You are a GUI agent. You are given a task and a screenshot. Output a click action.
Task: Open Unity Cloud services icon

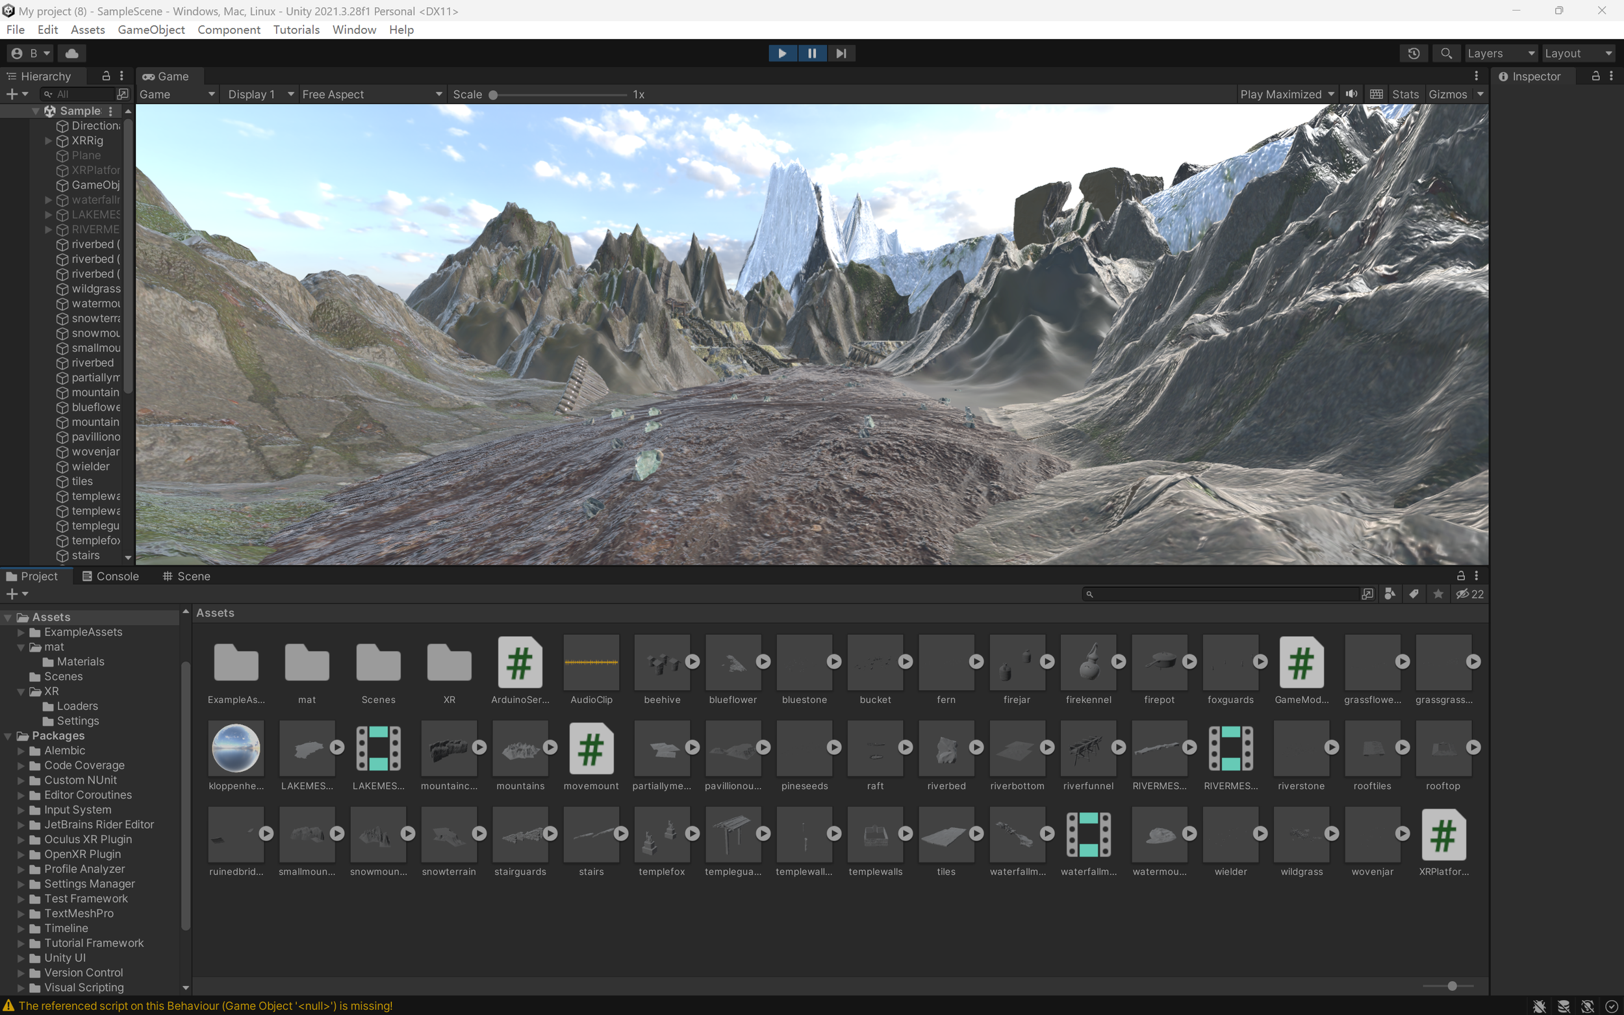(72, 53)
